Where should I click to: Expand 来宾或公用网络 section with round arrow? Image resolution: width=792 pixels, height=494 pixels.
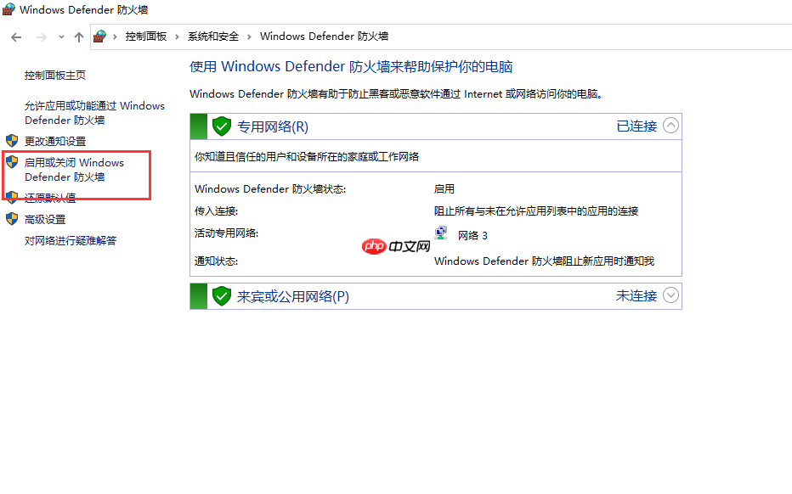(x=670, y=295)
